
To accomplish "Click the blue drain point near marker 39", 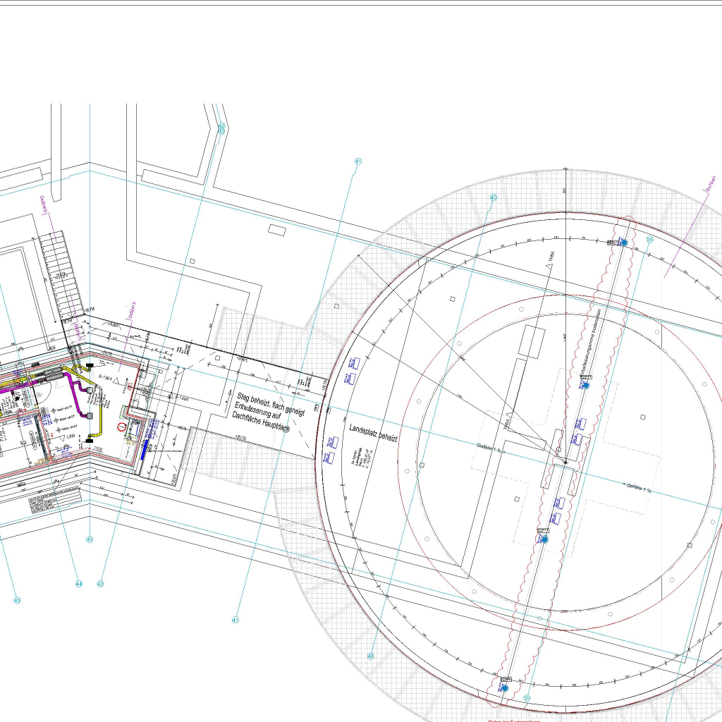I will pyautogui.click(x=625, y=243).
